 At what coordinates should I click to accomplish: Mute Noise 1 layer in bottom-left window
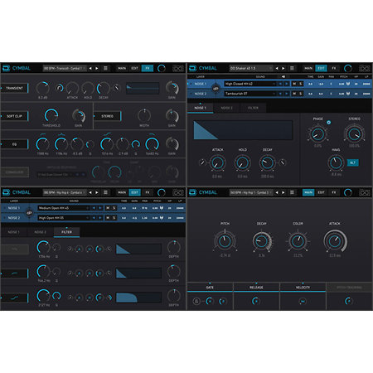coord(108,208)
